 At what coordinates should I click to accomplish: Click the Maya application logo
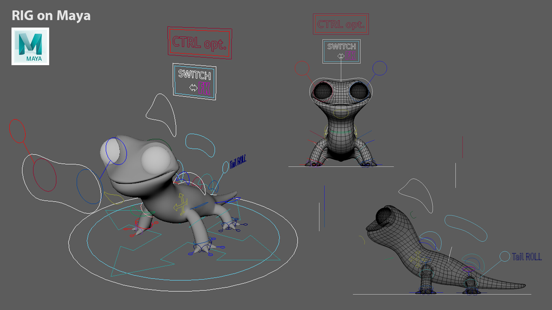pyautogui.click(x=30, y=44)
